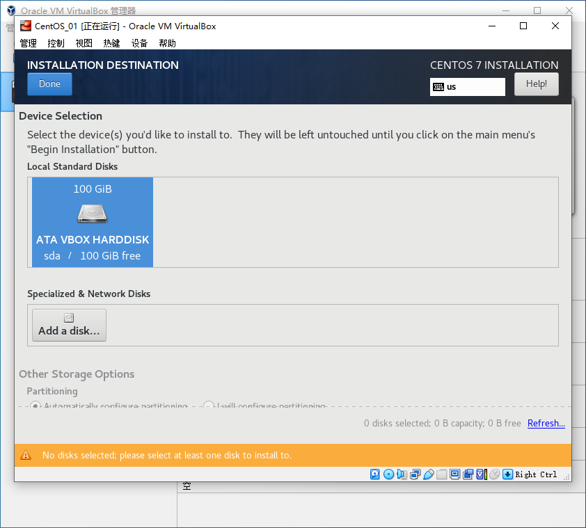This screenshot has height=528, width=586.
Task: Click the Add a disk... button
Action: tap(69, 325)
